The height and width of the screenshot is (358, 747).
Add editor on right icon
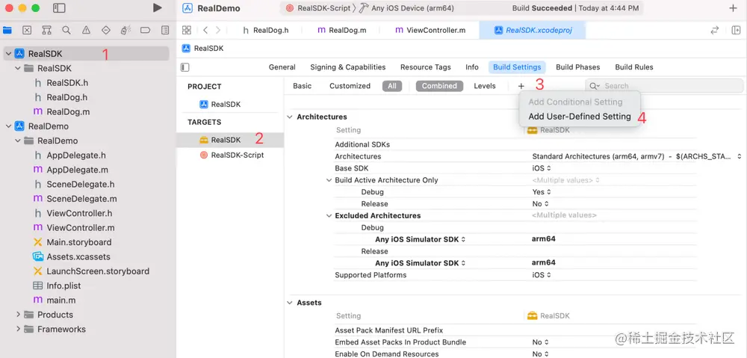click(736, 30)
